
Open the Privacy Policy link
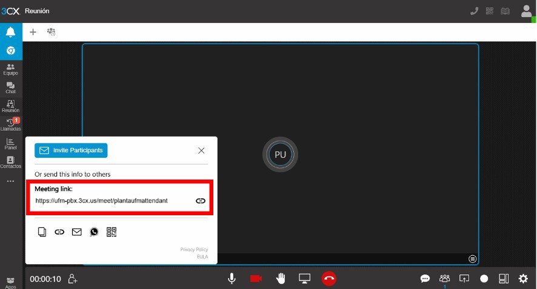(193, 249)
